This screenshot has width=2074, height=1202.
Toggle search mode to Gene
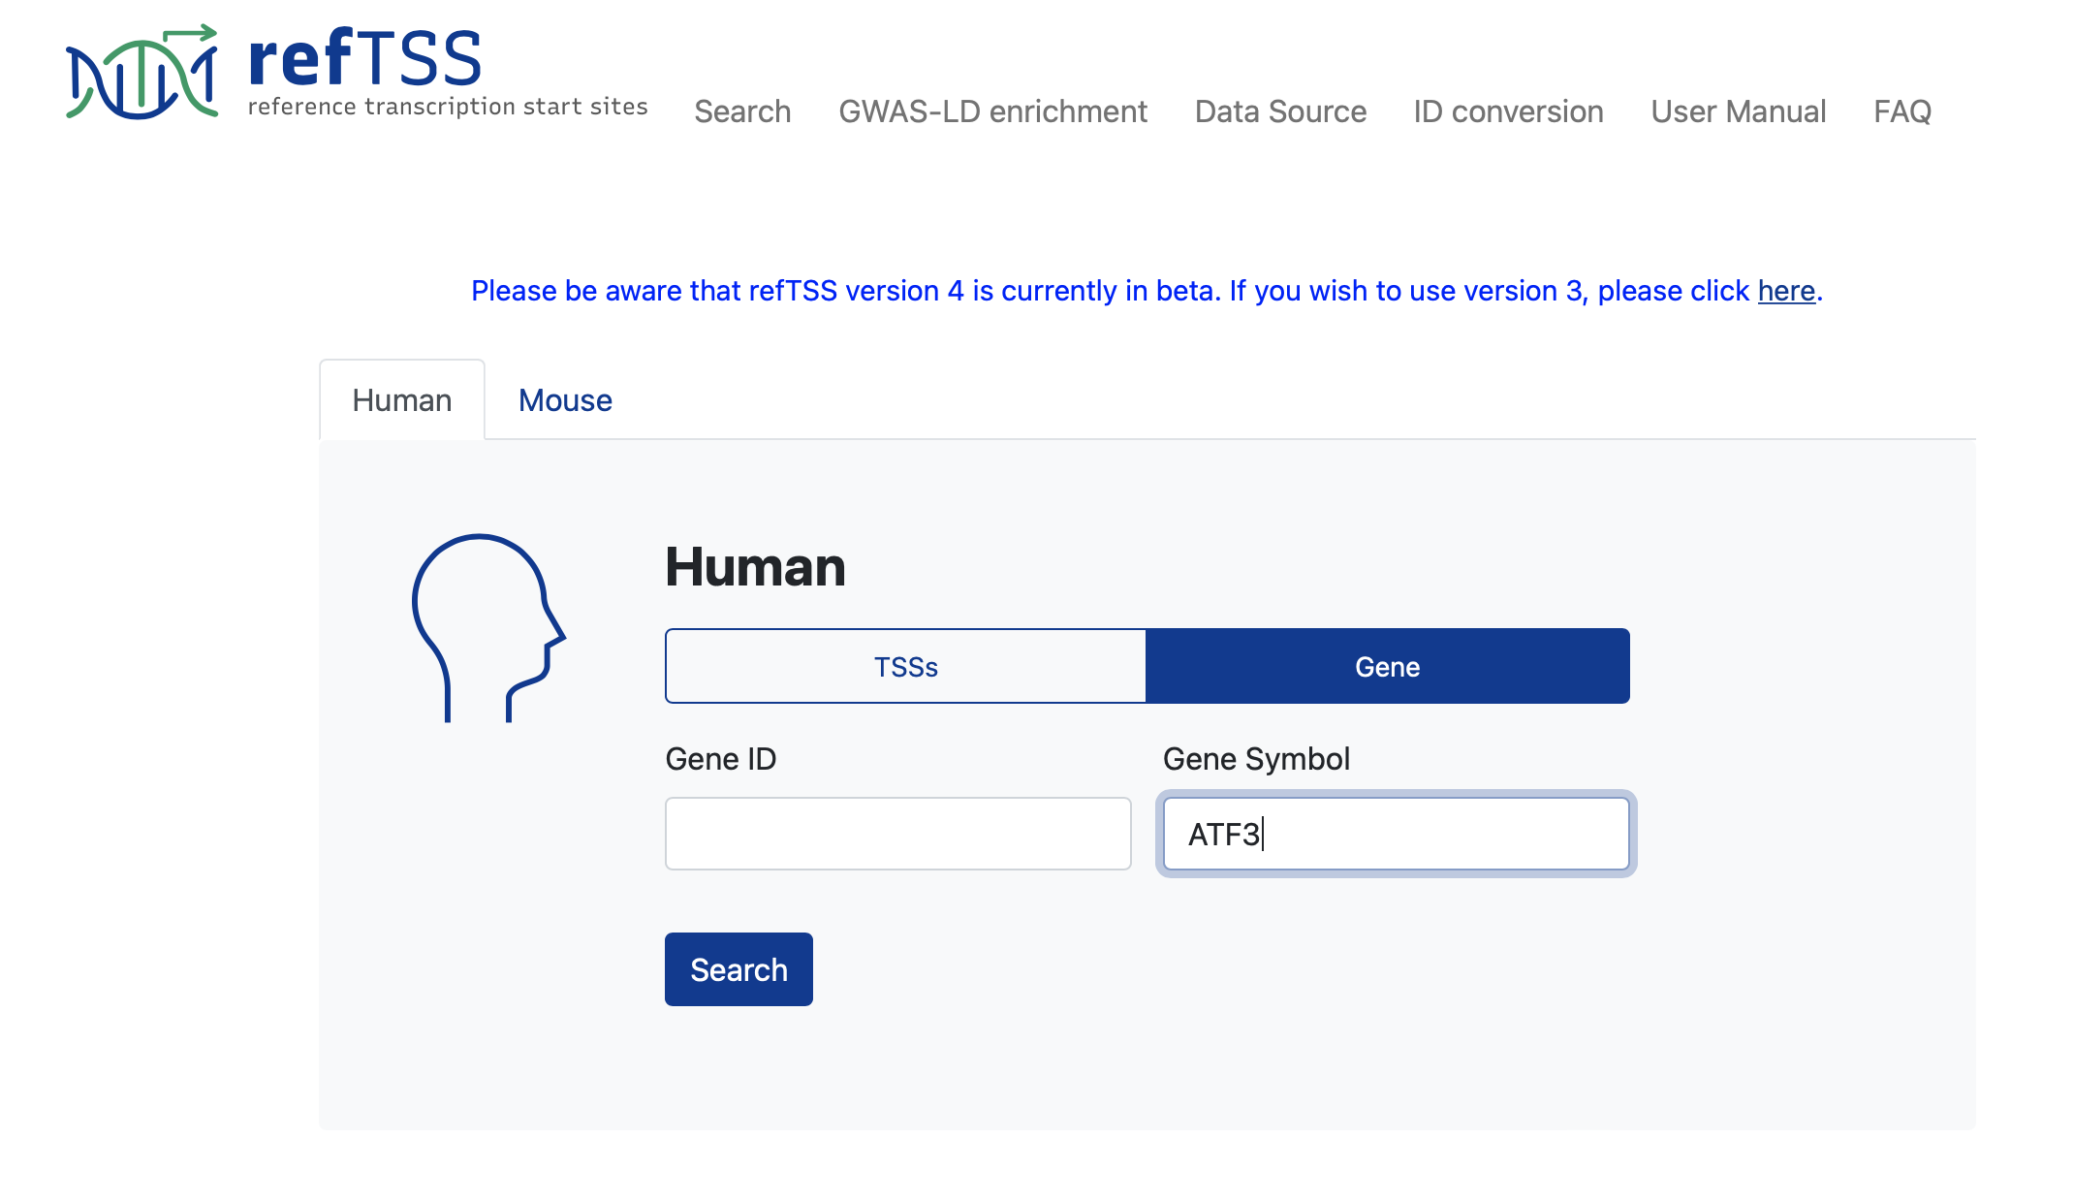pyautogui.click(x=1387, y=667)
